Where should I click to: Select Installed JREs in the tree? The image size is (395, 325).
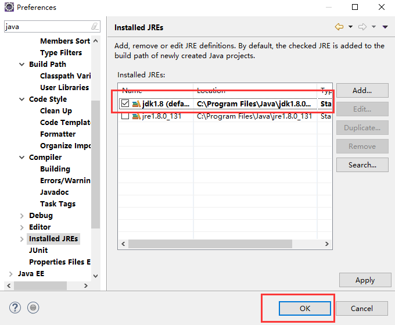click(x=53, y=239)
